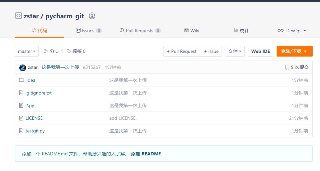
Task: Click the file icon beside .gitignore.txt
Action: 21,93
